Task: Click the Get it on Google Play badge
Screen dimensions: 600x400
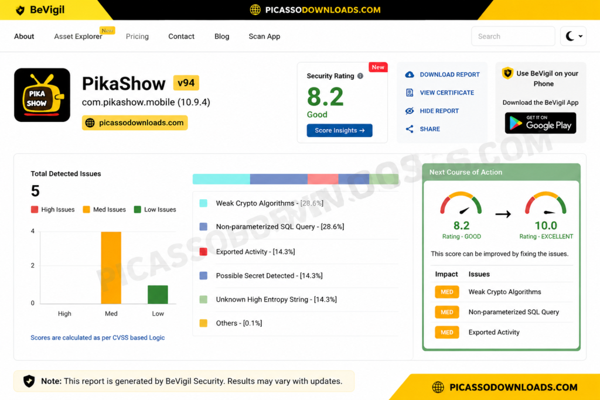Action: (x=540, y=123)
